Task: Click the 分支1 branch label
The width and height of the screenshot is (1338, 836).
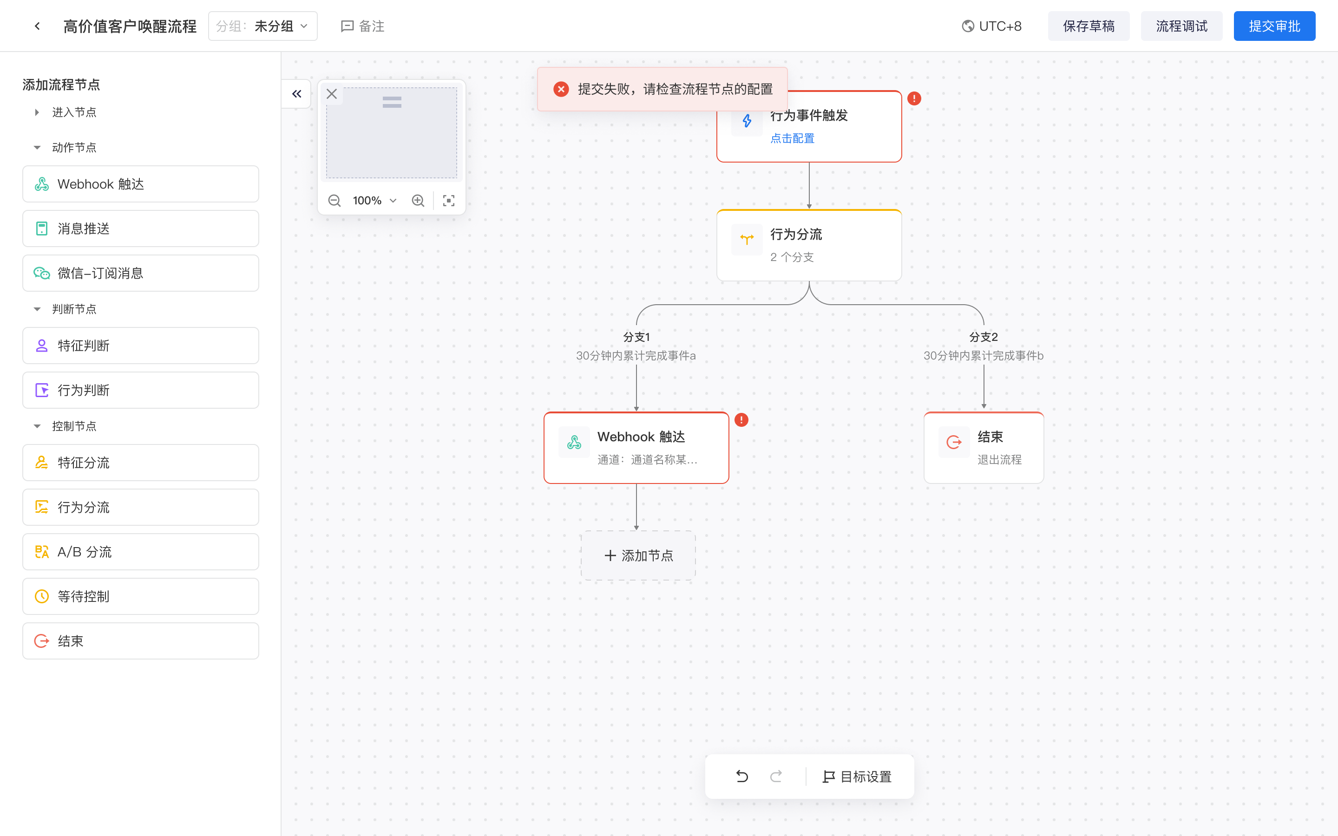Action: pyautogui.click(x=636, y=337)
